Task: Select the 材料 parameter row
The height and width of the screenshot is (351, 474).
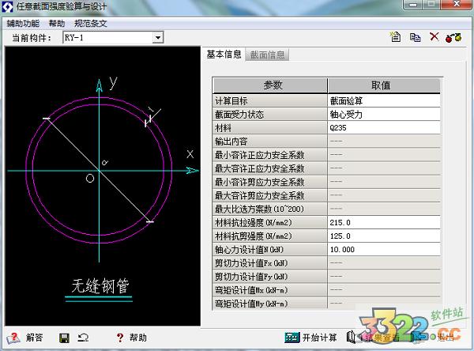Action: [270, 128]
